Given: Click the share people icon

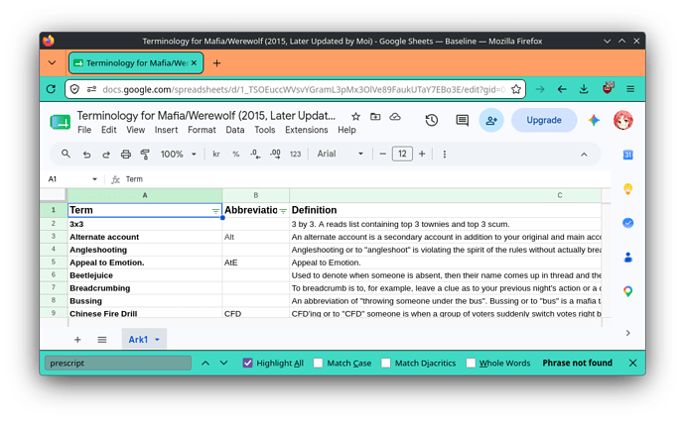Looking at the screenshot, I should pyautogui.click(x=491, y=120).
